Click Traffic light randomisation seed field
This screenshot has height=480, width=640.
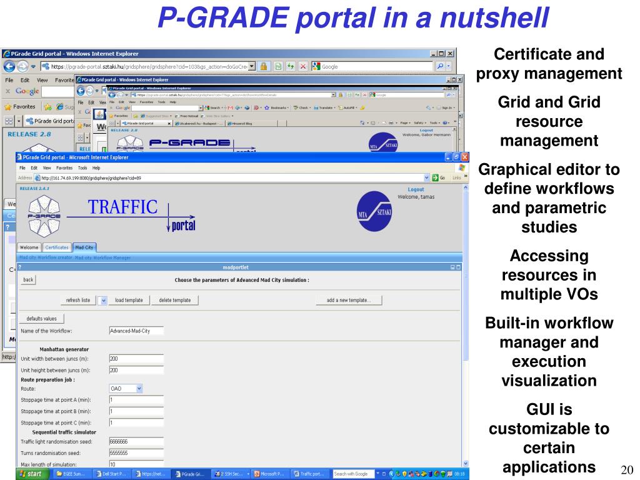pos(136,442)
